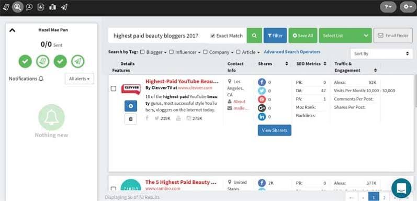Click the green magnifier search button
The width and height of the screenshot is (417, 201).
[x=254, y=36]
